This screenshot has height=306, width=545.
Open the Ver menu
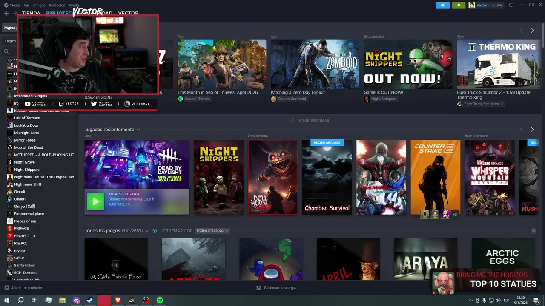coord(27,5)
